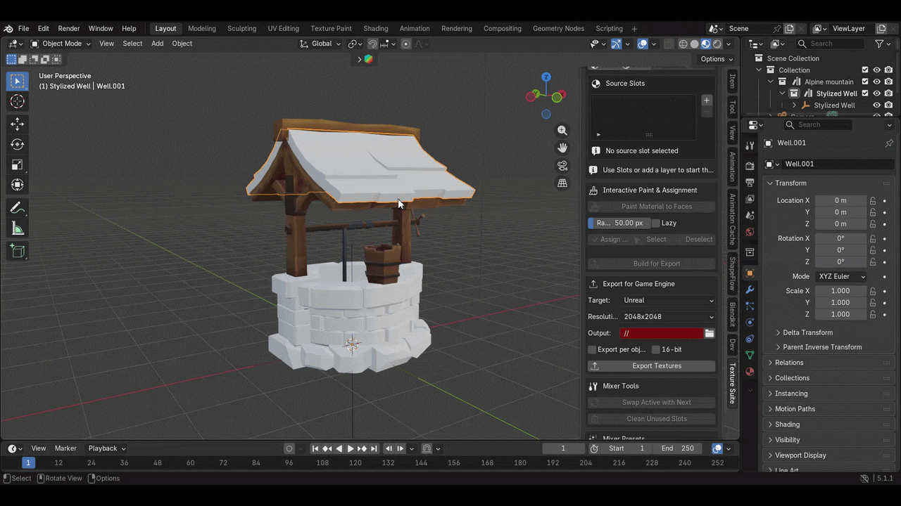Open the timeline Marker menu
This screenshot has width=901, height=506.
(65, 448)
